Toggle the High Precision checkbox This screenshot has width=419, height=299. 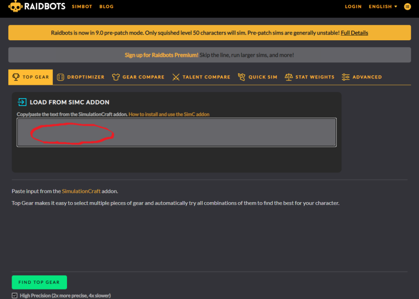[x=15, y=295]
